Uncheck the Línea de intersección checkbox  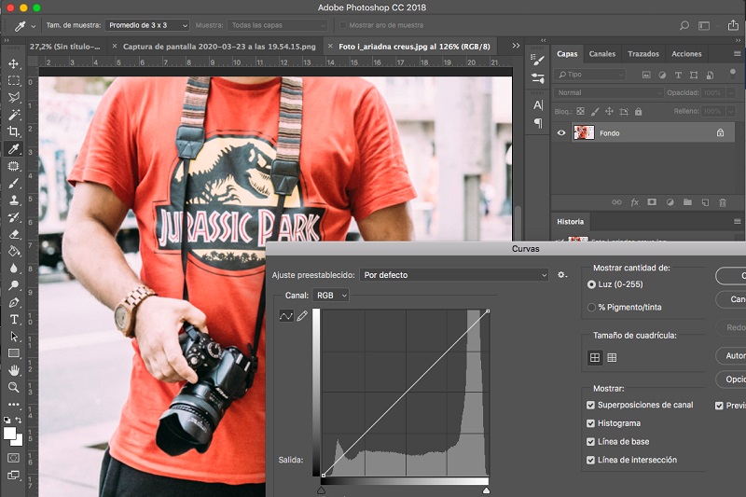[590, 460]
